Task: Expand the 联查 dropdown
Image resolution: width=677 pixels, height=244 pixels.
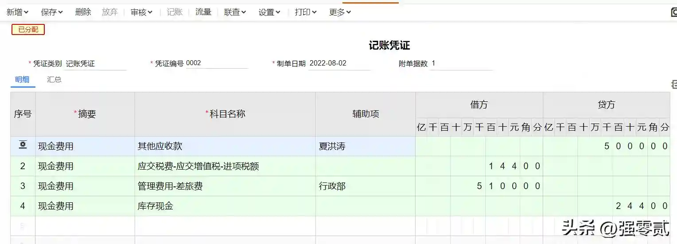Action: (235, 12)
